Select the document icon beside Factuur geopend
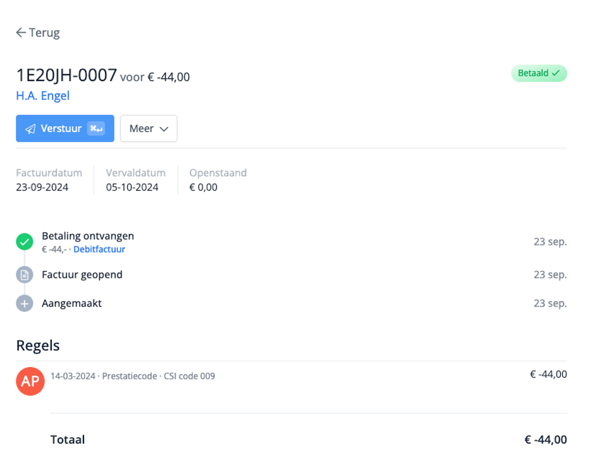610x470 pixels. pyautogui.click(x=24, y=274)
